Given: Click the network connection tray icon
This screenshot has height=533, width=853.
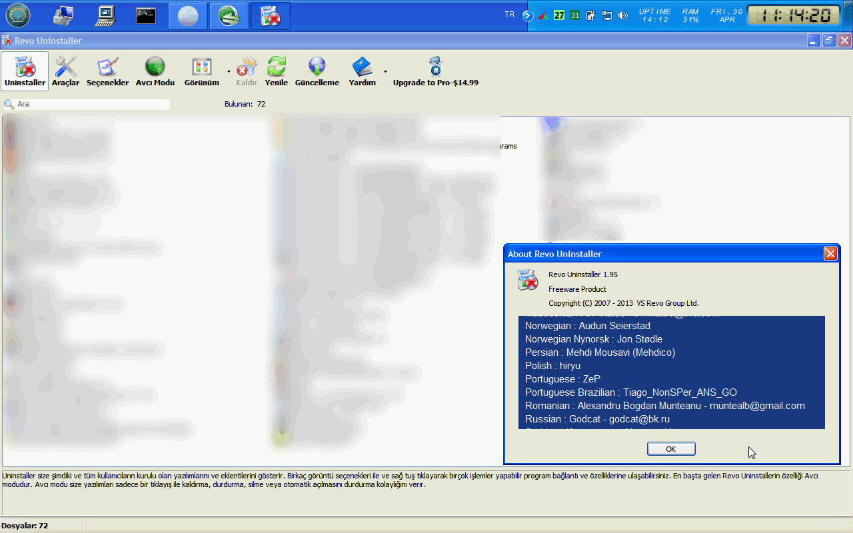Looking at the screenshot, I should coord(607,15).
